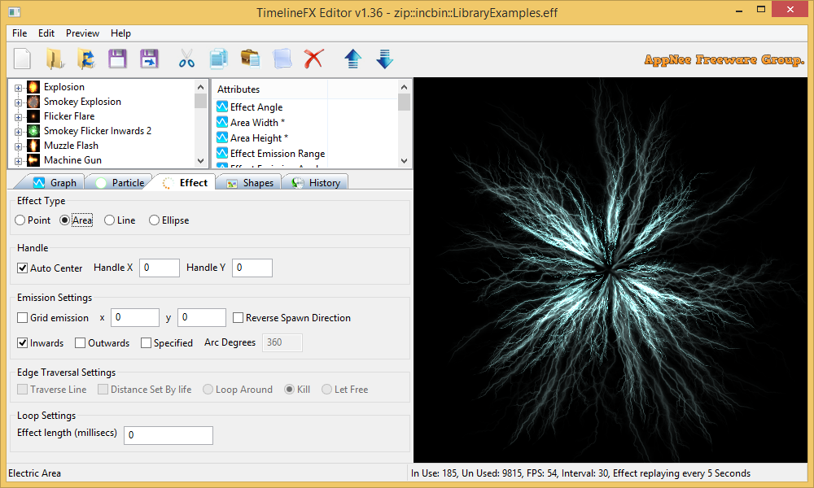
Task: Enable the Specified emission checkbox
Action: (146, 342)
